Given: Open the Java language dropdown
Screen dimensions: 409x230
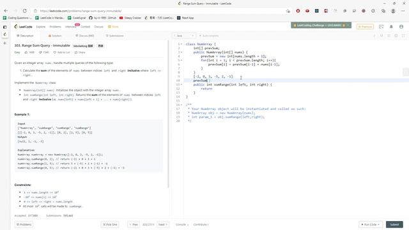Looking at the screenshot, I should pos(184,36).
